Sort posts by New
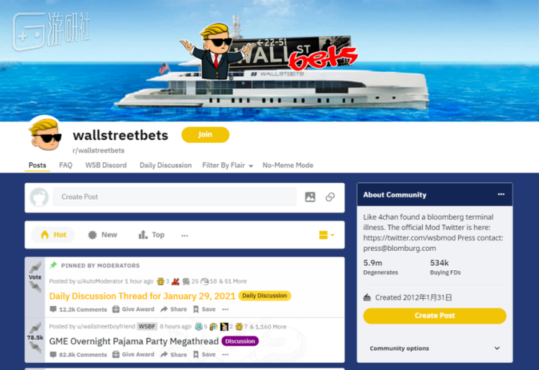The height and width of the screenshot is (370, 539). pyautogui.click(x=103, y=235)
